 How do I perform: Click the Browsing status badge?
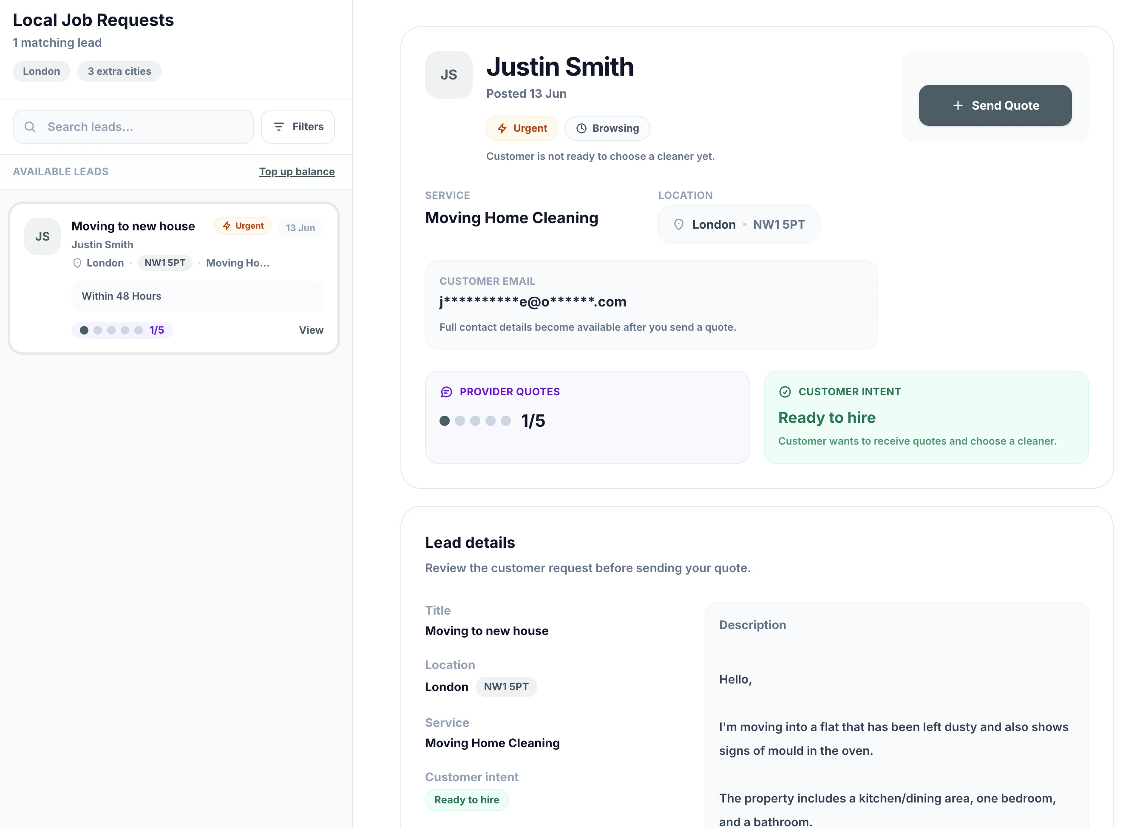[x=607, y=128]
